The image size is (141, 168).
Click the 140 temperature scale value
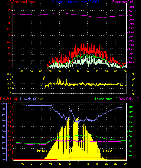[x=131, y=107]
